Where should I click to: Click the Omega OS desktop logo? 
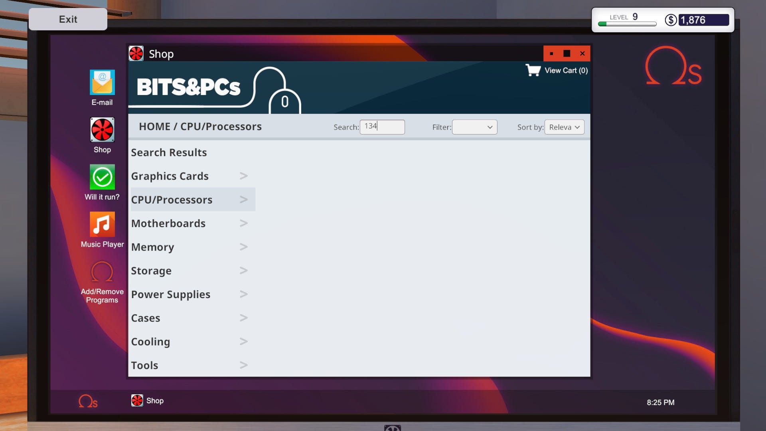[673, 65]
